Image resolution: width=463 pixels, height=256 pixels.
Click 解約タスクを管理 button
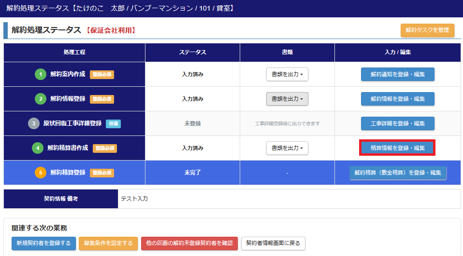pos(427,30)
